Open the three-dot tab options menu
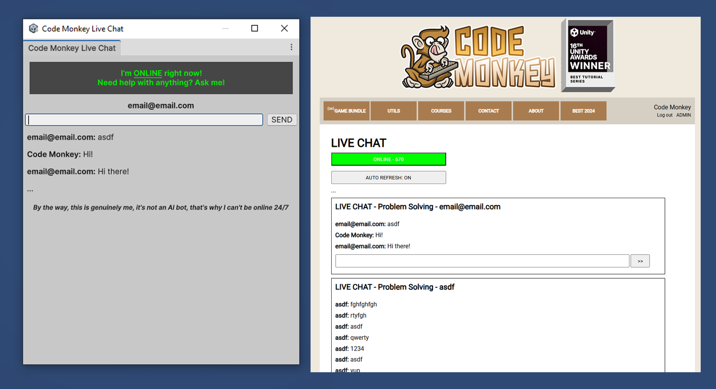716x389 pixels. tap(291, 47)
